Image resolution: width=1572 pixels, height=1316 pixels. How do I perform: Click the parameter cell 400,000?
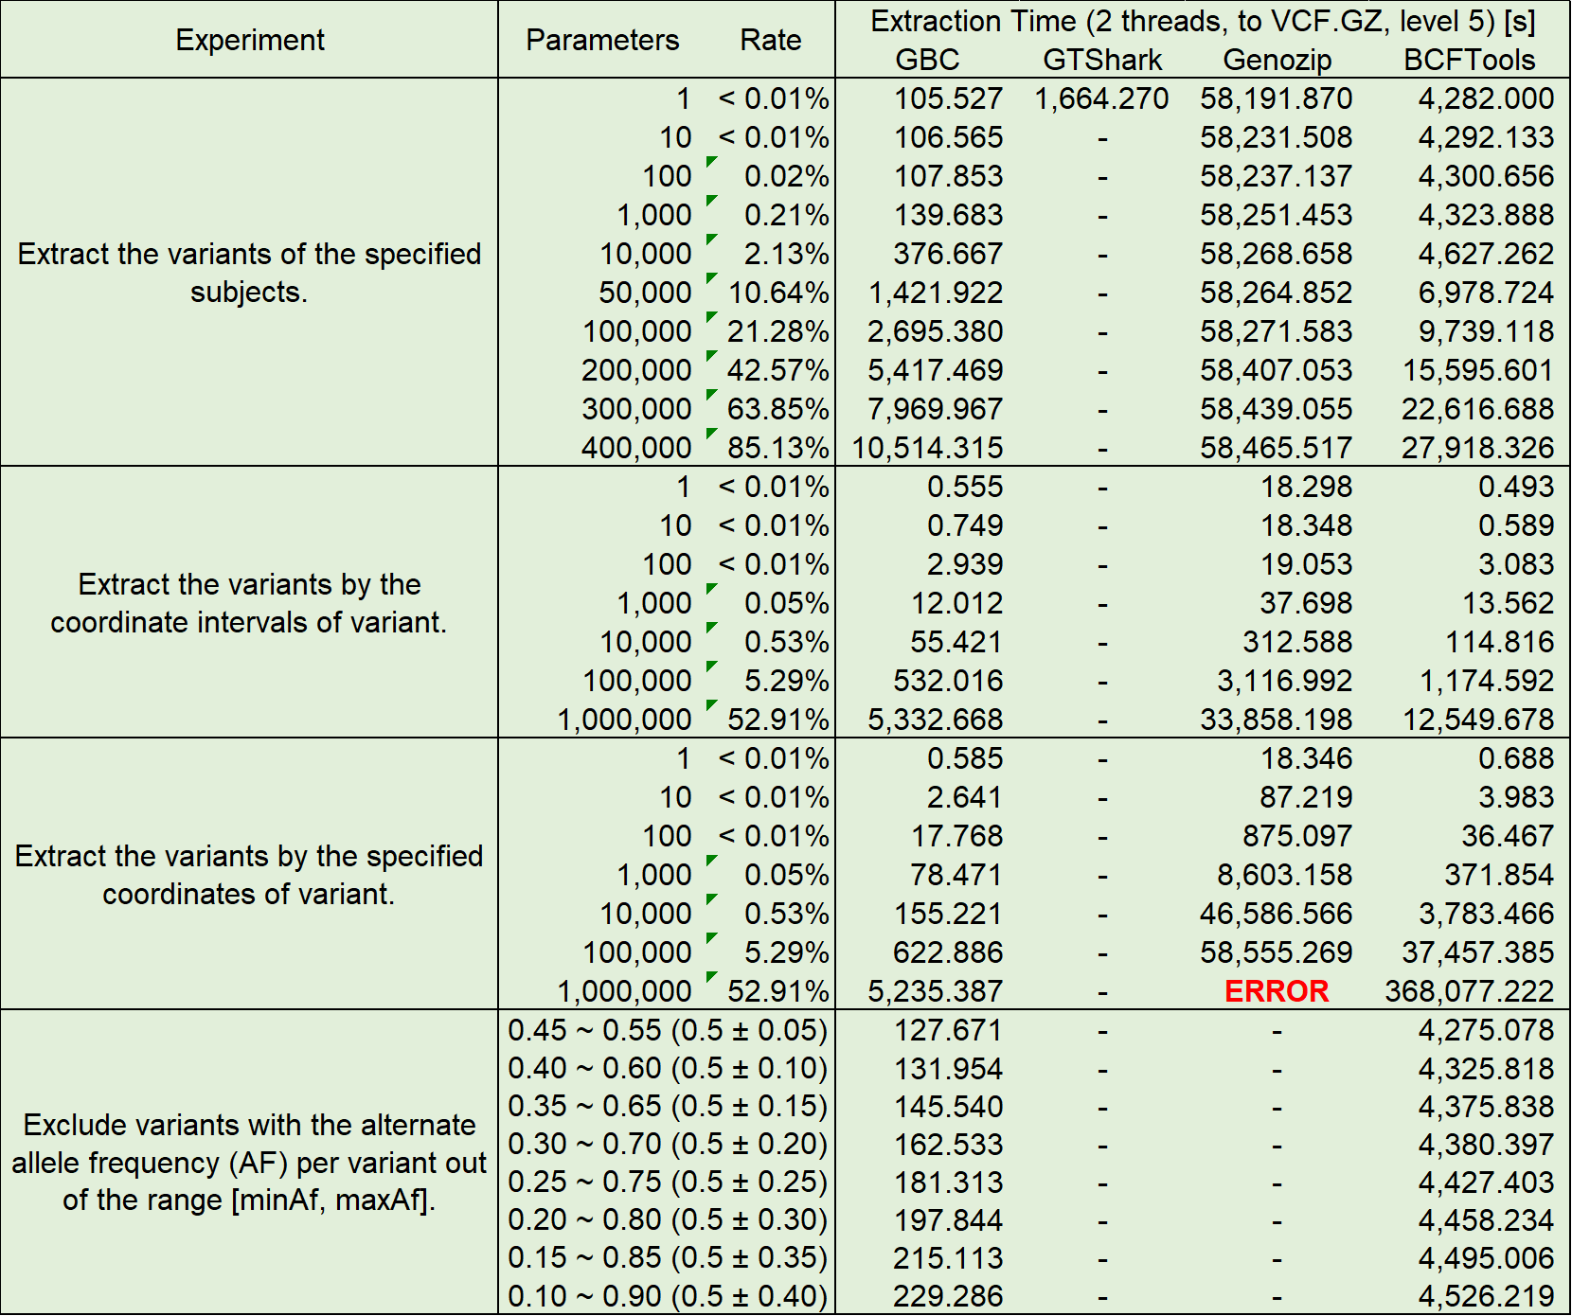636,448
